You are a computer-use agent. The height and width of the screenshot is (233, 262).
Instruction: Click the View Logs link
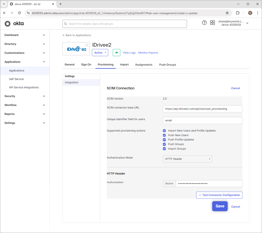pyautogui.click(x=129, y=53)
